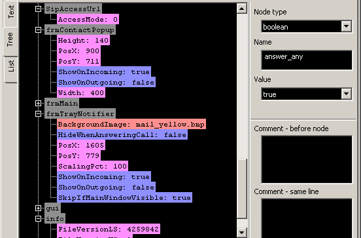Viewport: 361px width, 238px height.
Task: Click the tree scrollbar up arrow
Action: coord(242,9)
